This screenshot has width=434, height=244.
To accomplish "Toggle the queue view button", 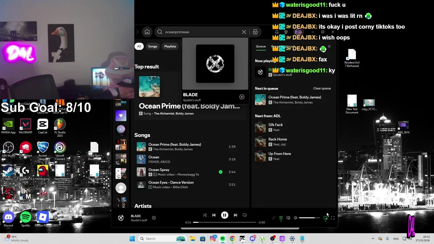I will 281,218.
